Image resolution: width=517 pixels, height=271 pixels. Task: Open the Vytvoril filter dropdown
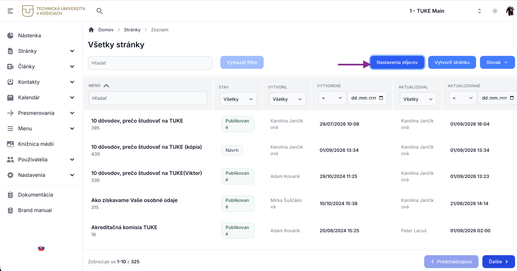287,99
